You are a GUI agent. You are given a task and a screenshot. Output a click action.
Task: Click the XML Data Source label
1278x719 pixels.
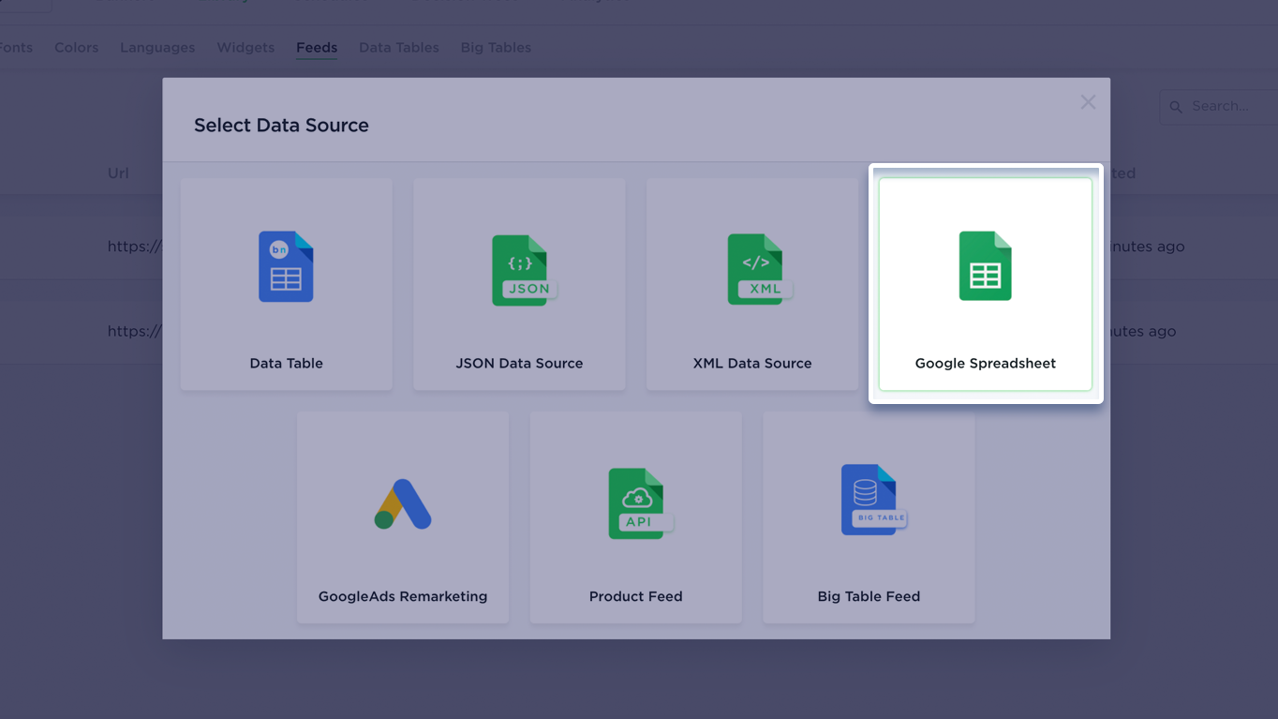click(752, 364)
